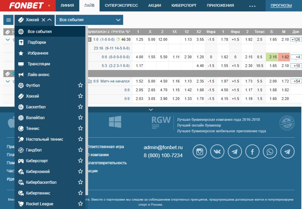
Task: Open the ПРОГНОЗЫ link
Action: [x=281, y=5]
